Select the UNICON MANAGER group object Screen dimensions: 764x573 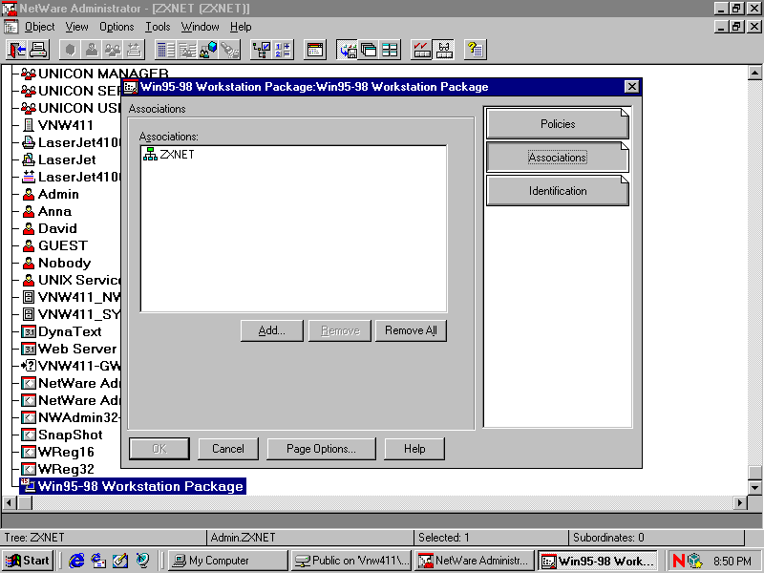tap(95, 74)
